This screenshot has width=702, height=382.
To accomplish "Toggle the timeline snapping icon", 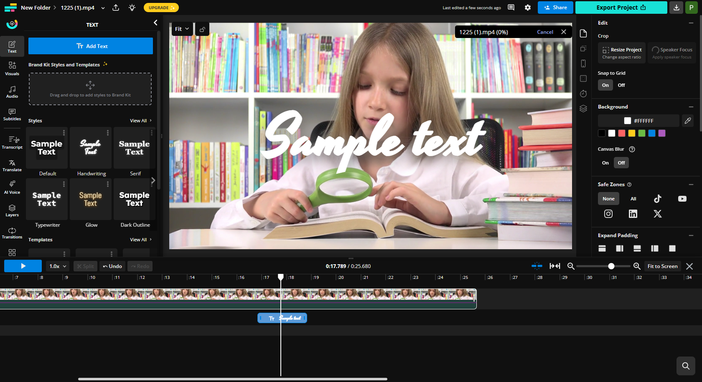I will point(537,266).
